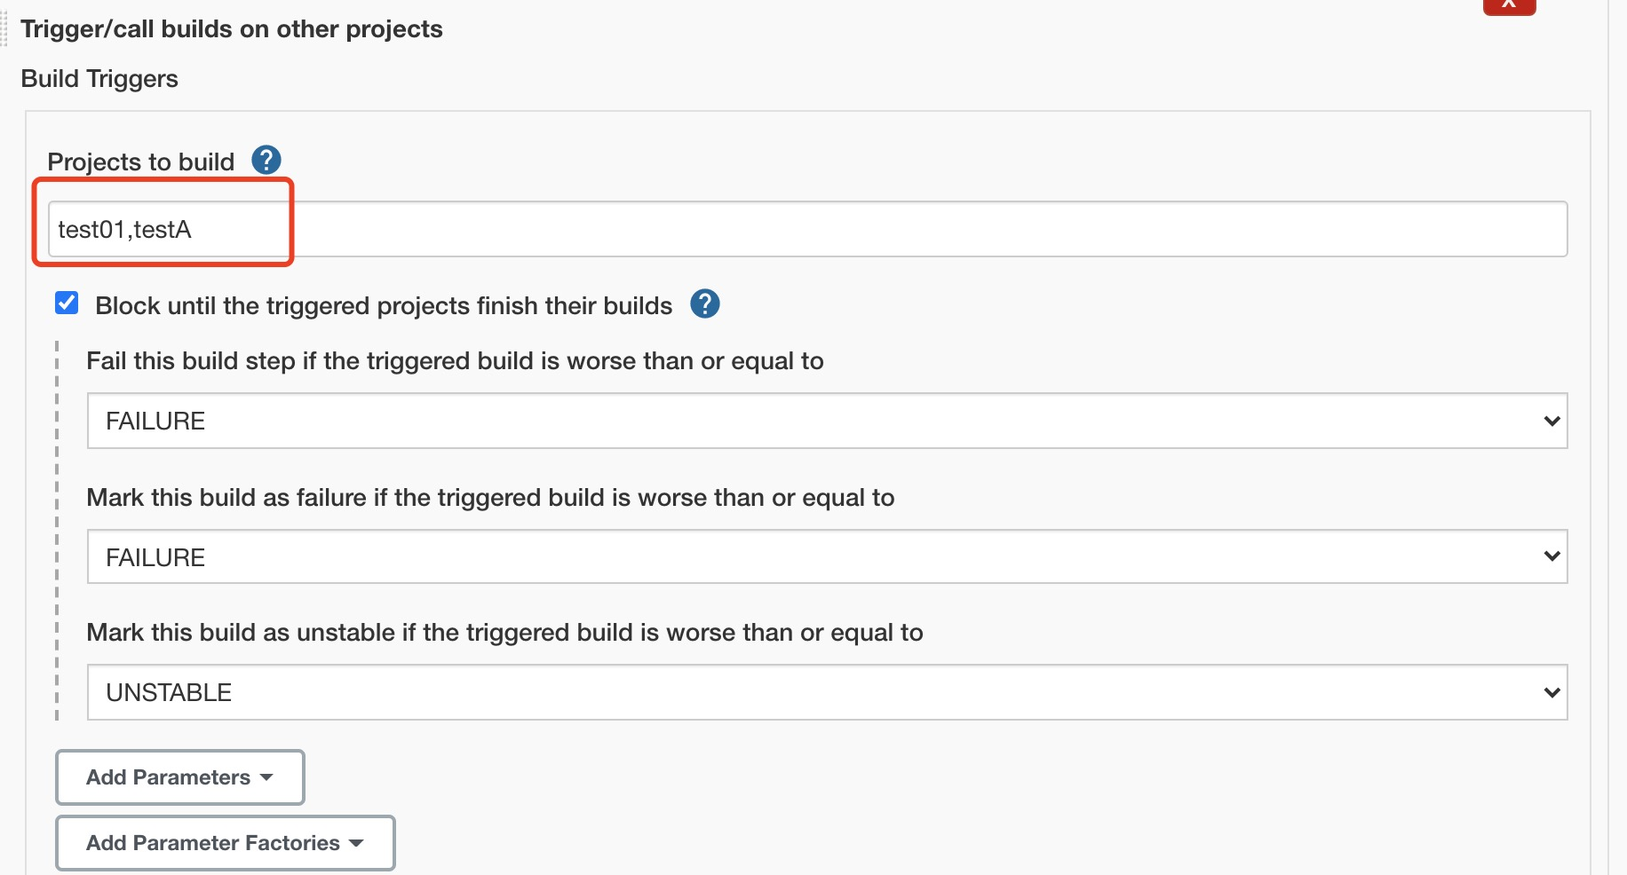Viewport: 1627px width, 875px height.
Task: Click the chevron on the UNSTABLE selector
Action: [x=1550, y=692]
